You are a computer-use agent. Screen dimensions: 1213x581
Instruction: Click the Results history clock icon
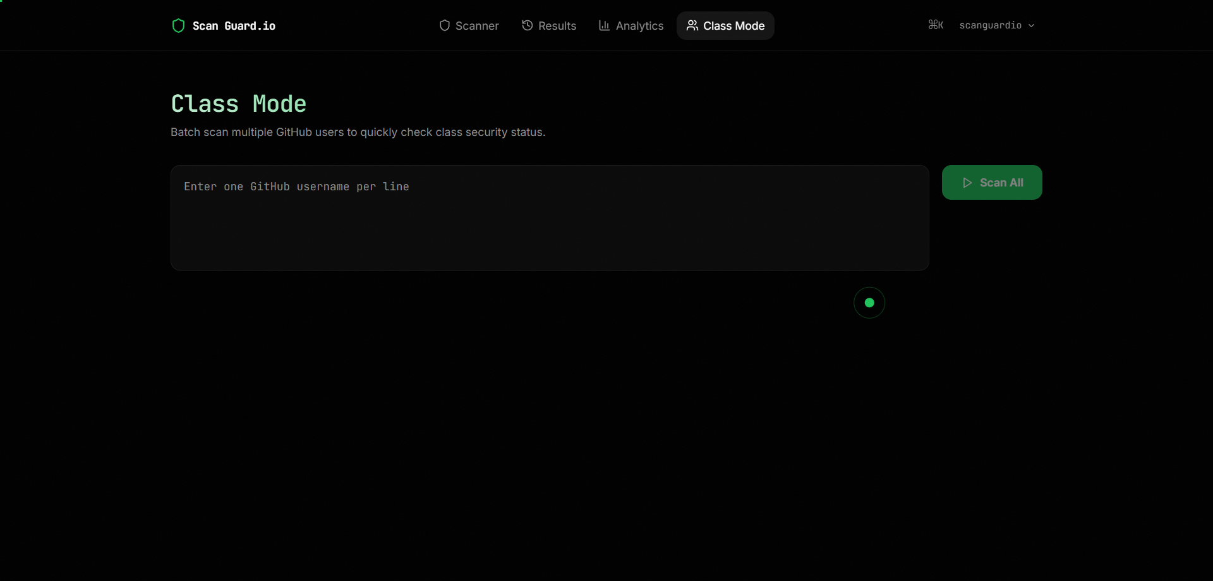click(528, 25)
